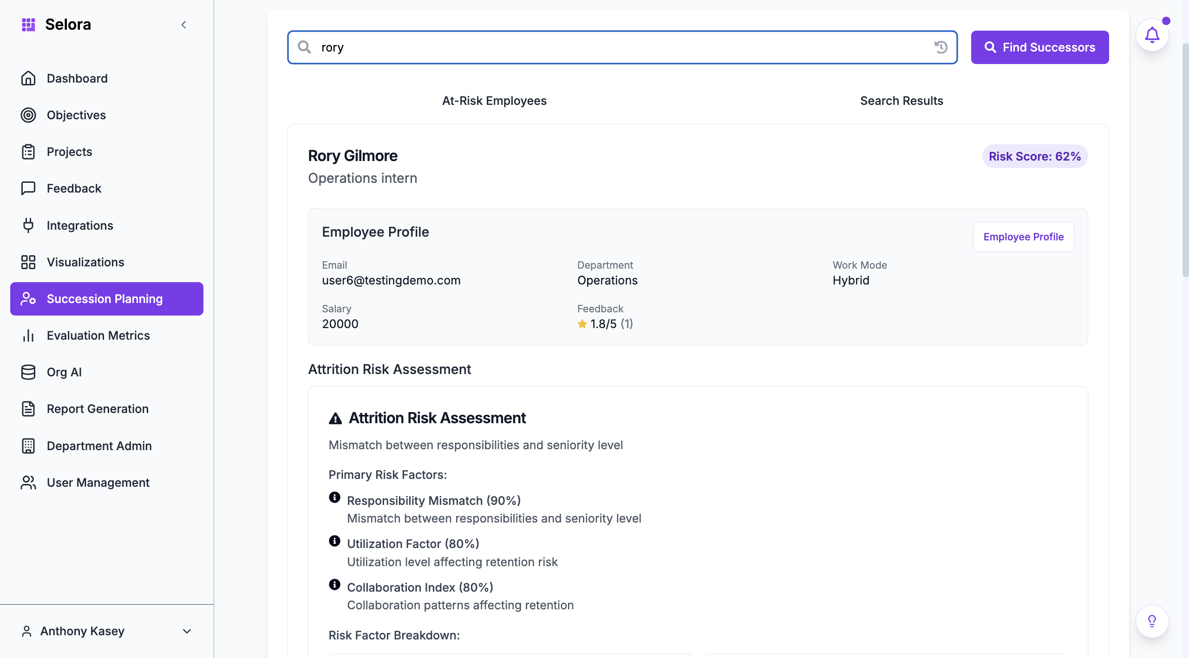Open Visualizations in the sidebar menu
Viewport: 1189px width, 658px height.
[x=85, y=262]
